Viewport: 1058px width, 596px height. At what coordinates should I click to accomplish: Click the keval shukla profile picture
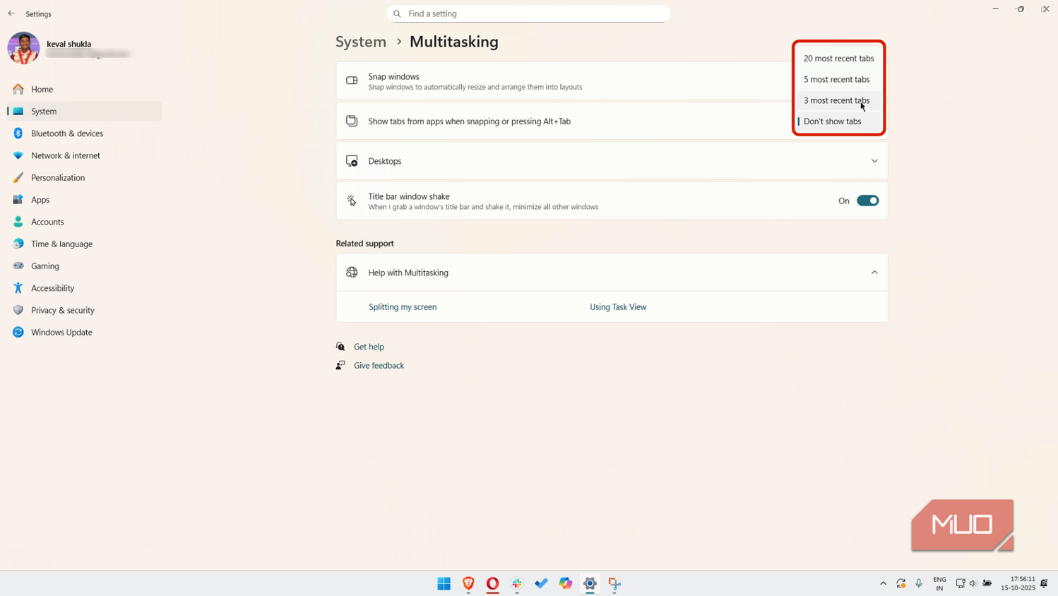[x=23, y=48]
